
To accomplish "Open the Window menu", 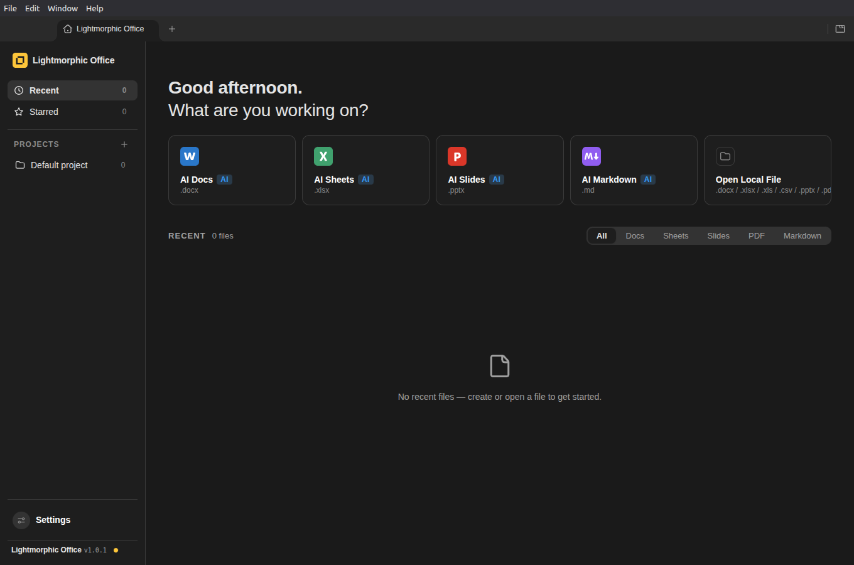I will pos(63,8).
